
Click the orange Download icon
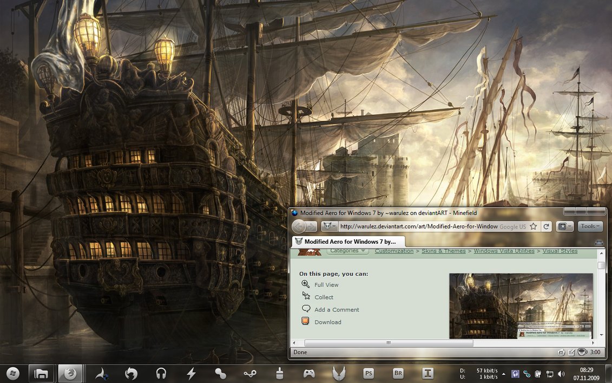point(306,321)
